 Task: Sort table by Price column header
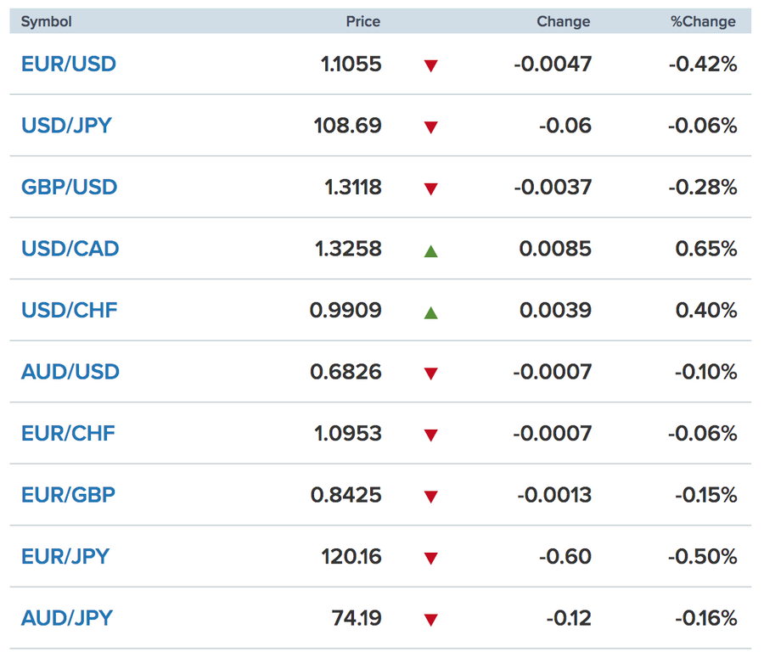pyautogui.click(x=363, y=21)
